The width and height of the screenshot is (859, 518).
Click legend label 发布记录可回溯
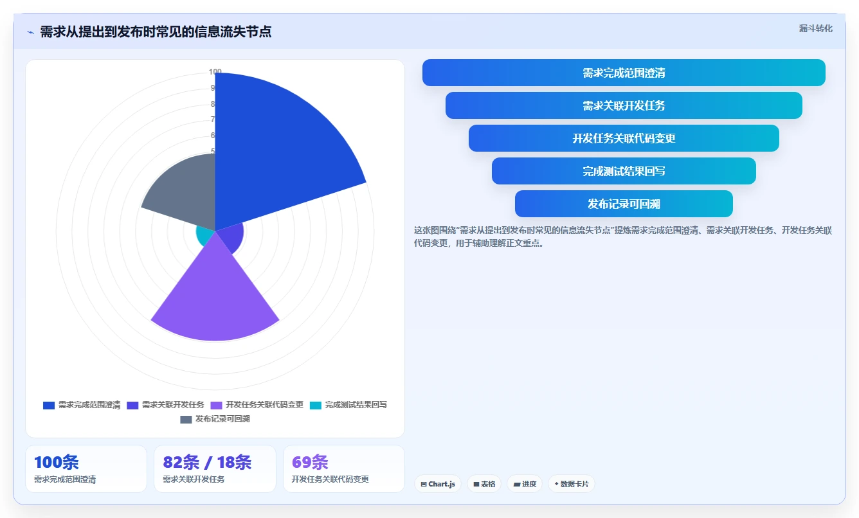[222, 419]
